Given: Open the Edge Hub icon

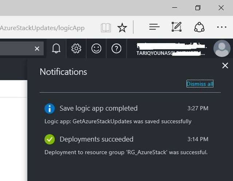Looking at the screenshot, I should point(154,27).
